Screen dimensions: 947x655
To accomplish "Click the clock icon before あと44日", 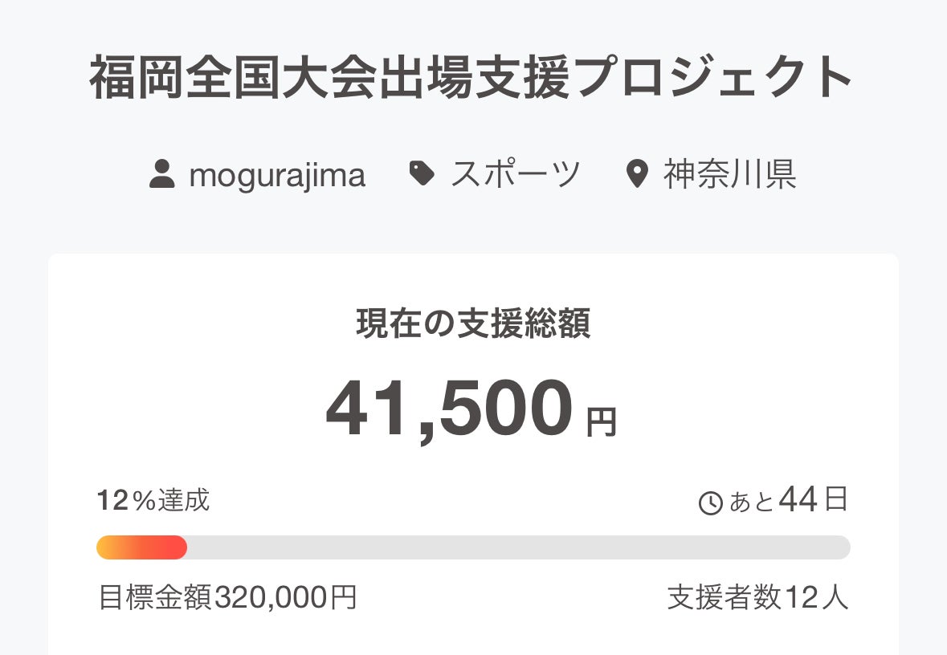I will (711, 503).
